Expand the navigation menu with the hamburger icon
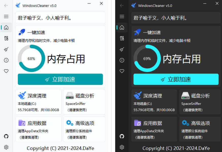 [x=6, y=16]
